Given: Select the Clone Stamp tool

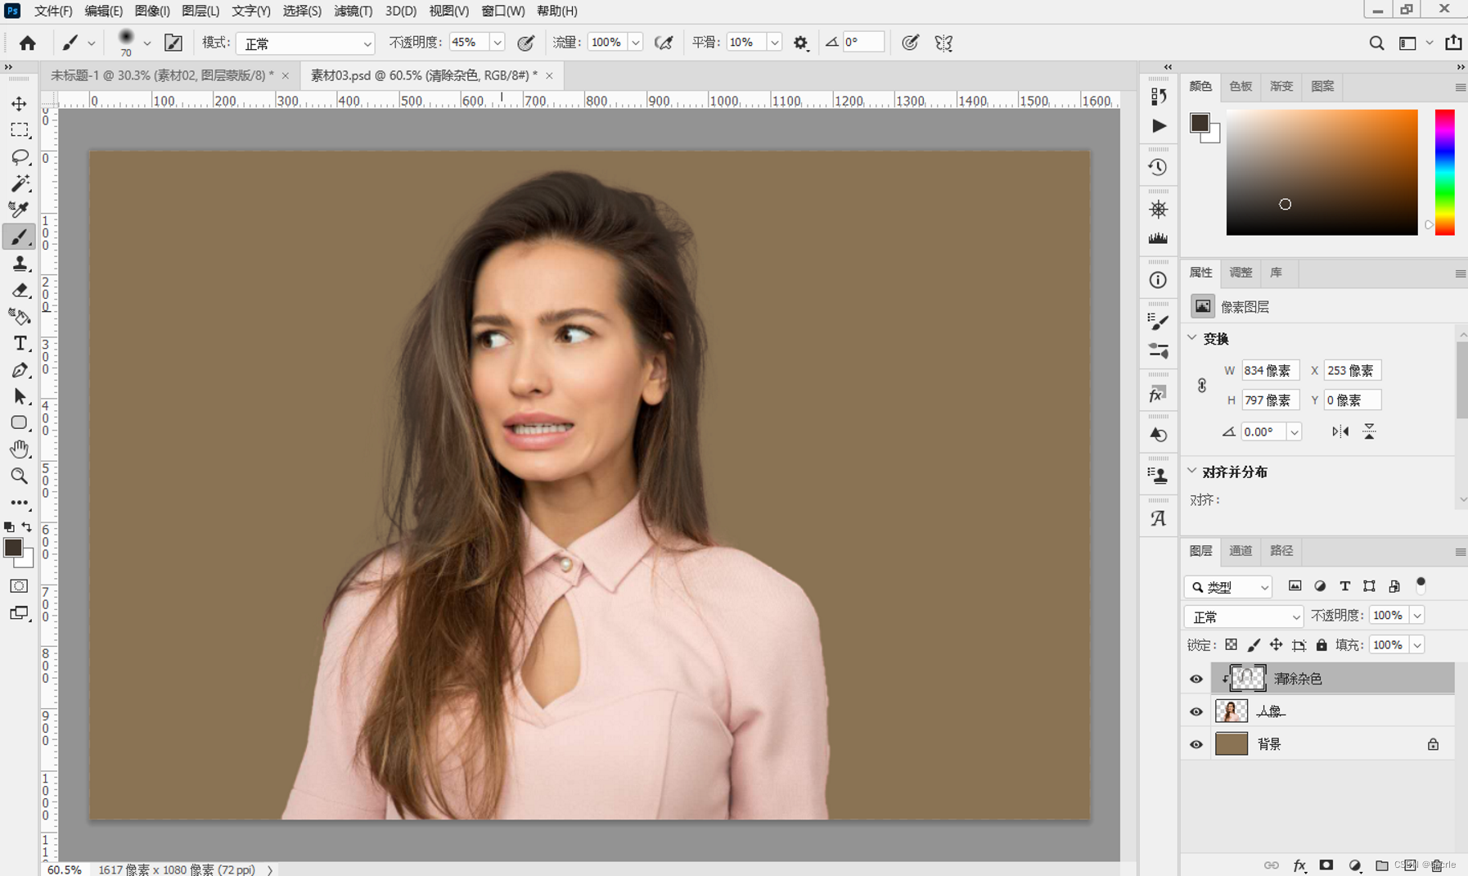Looking at the screenshot, I should tap(19, 264).
